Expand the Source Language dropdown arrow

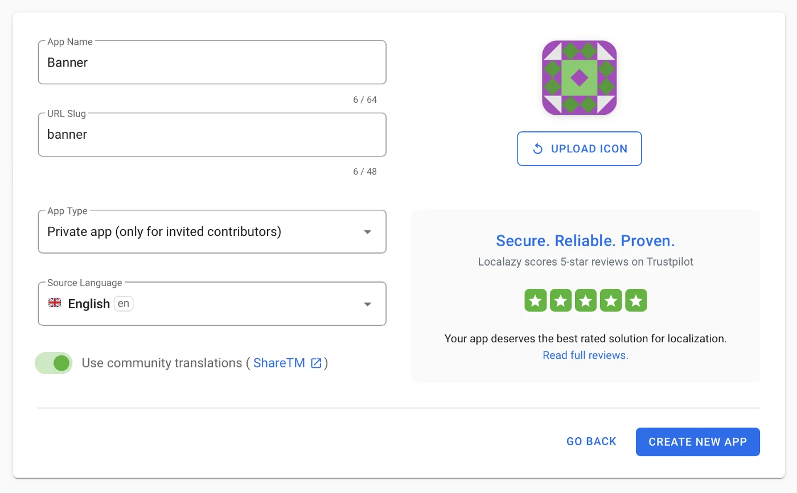click(x=368, y=304)
